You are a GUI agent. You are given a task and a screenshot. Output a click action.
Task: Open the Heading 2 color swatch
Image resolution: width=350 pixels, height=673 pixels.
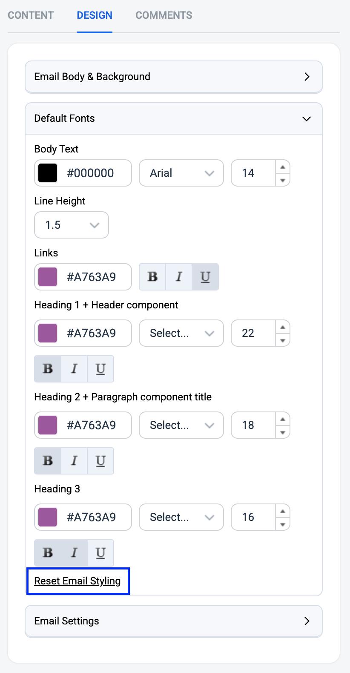(48, 425)
